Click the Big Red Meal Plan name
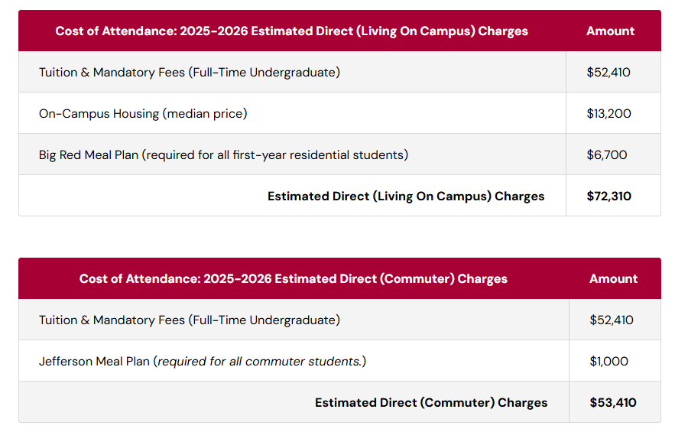Screen dimensions: 675x432 pos(89,155)
